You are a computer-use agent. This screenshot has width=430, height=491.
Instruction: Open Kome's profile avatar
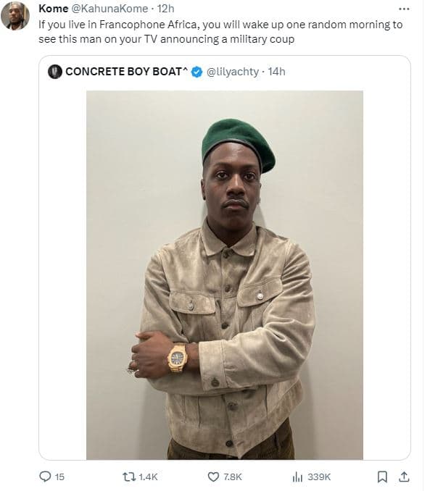(15, 16)
